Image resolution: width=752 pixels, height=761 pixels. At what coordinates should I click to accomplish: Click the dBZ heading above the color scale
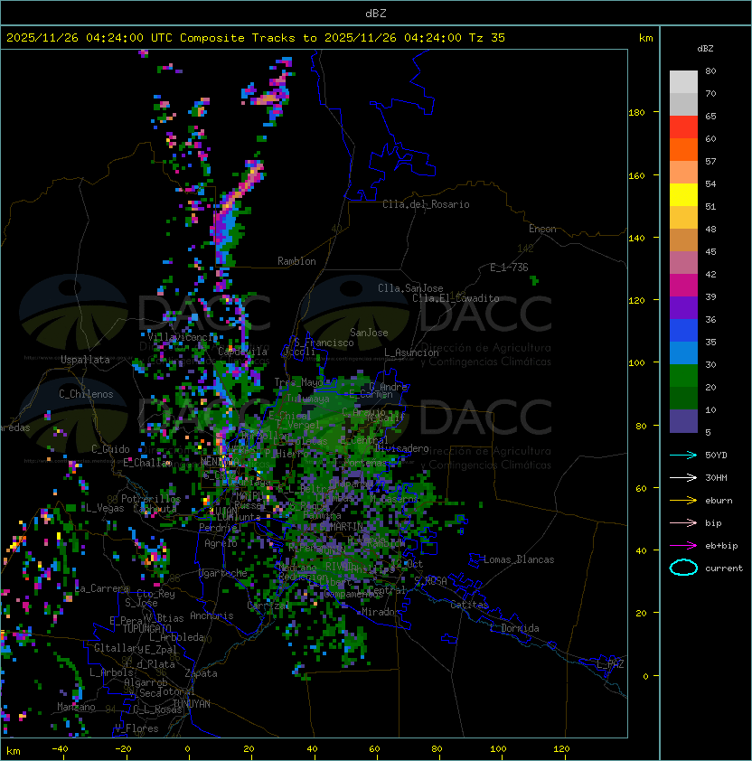click(x=705, y=49)
